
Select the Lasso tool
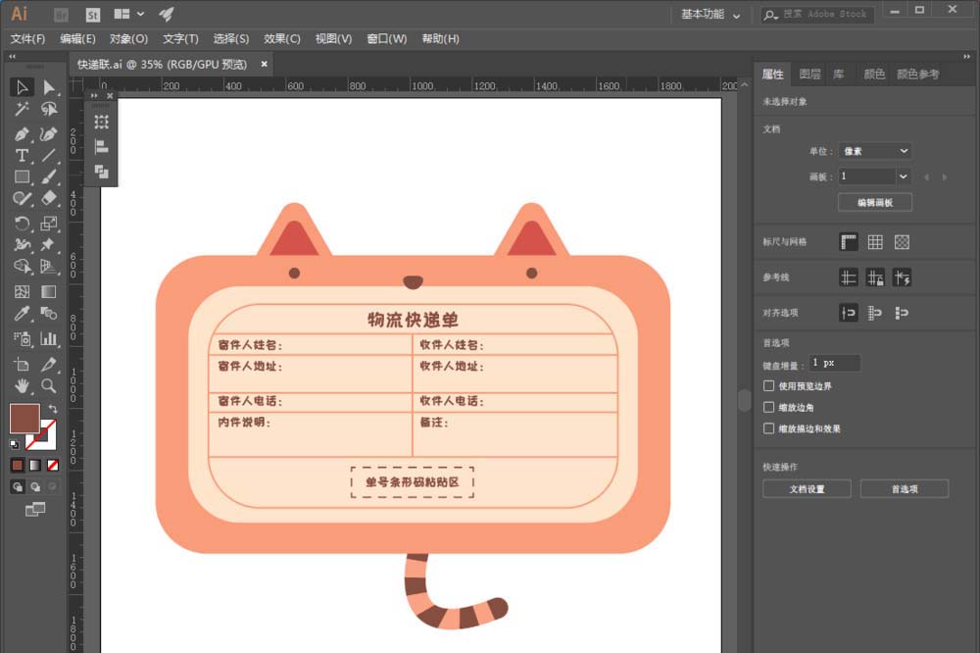tap(49, 109)
